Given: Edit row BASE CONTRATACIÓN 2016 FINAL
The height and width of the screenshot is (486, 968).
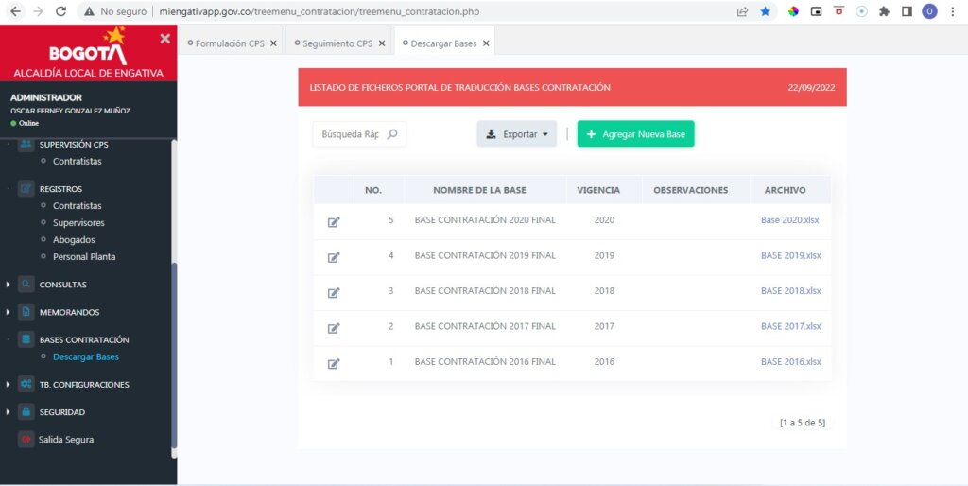Looking at the screenshot, I should tap(334, 364).
